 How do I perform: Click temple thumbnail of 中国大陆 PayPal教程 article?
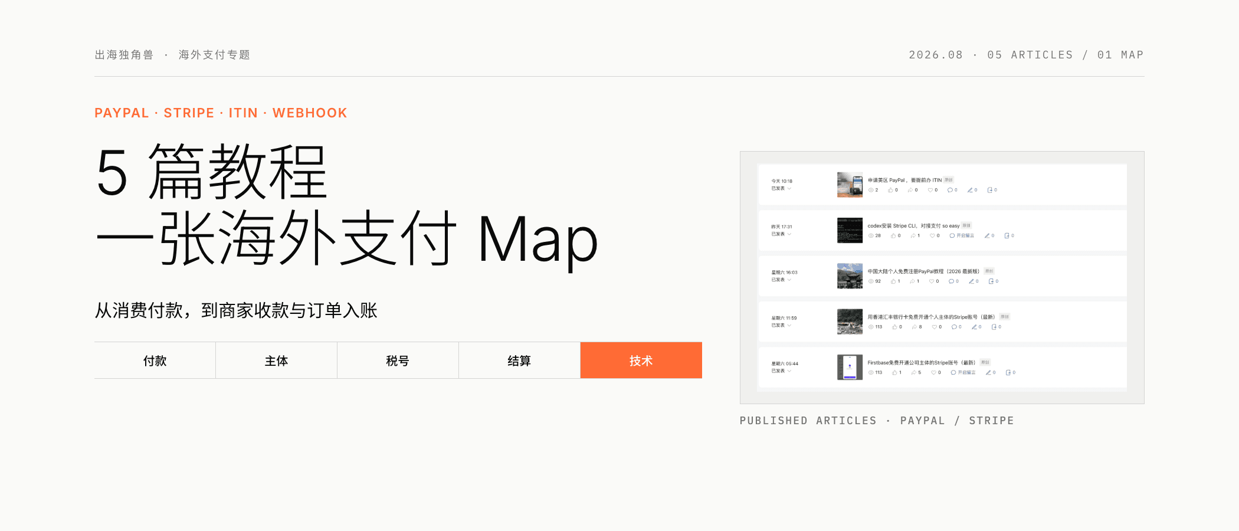(x=850, y=276)
